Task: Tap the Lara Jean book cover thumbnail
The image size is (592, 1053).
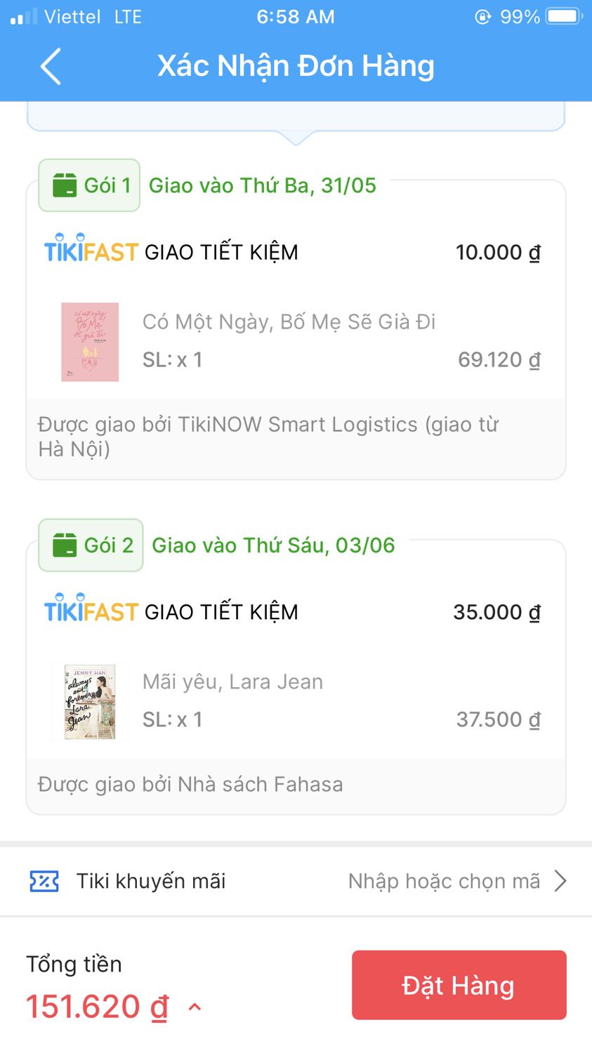Action: [x=90, y=701]
